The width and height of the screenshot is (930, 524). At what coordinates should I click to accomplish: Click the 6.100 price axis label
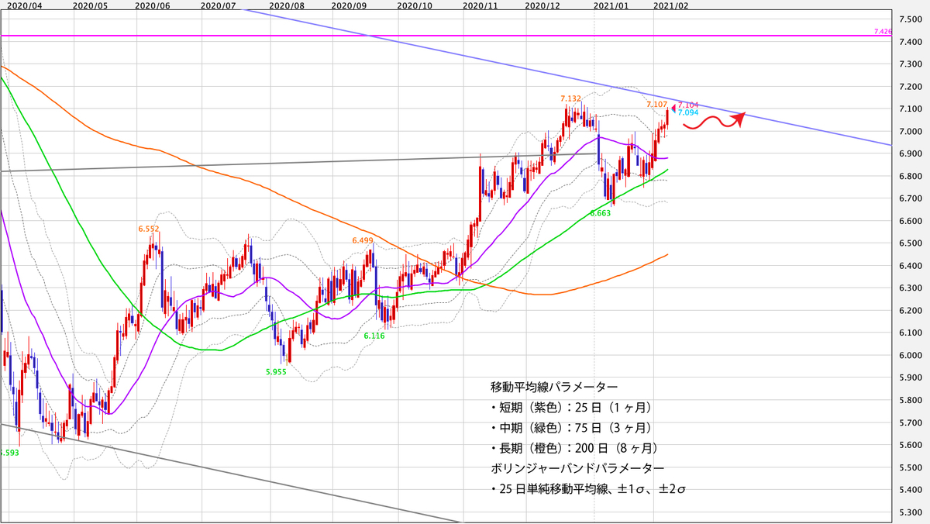[x=910, y=333]
